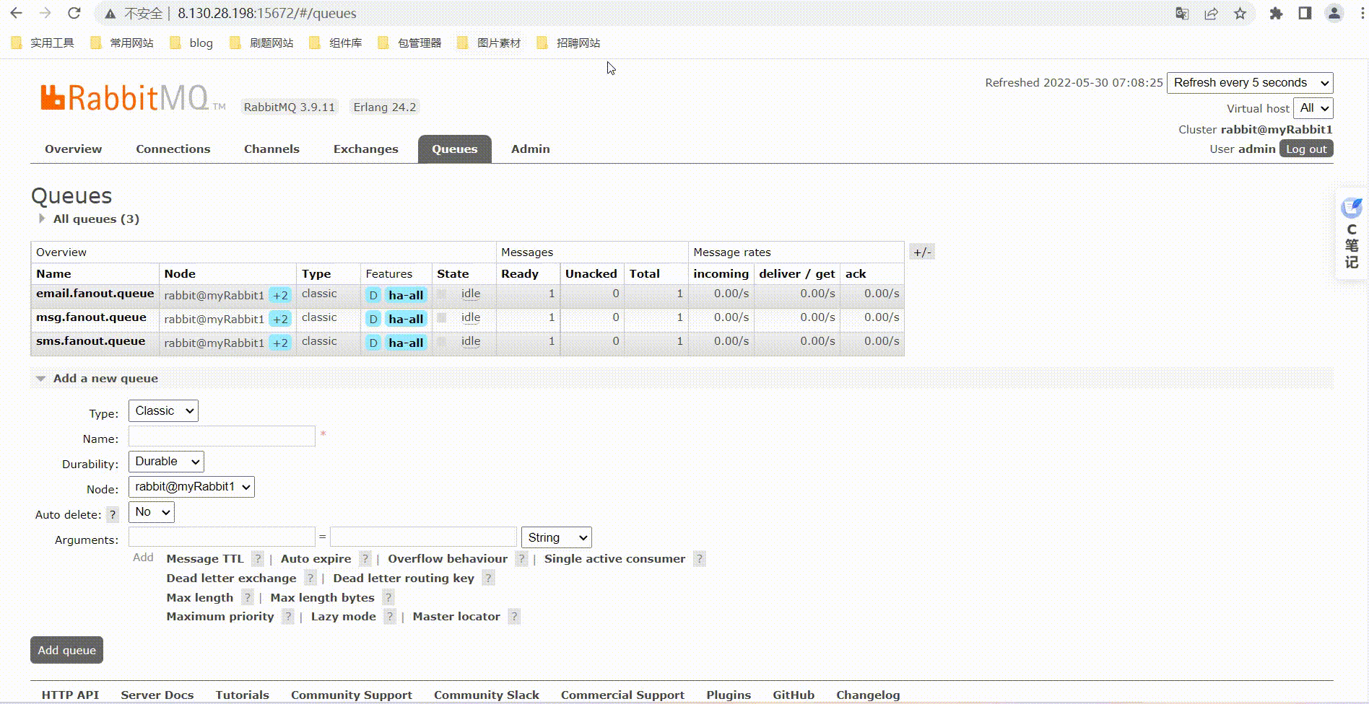Open the 实用工具 bookmark folder
This screenshot has height=704, width=1369.
click(43, 43)
